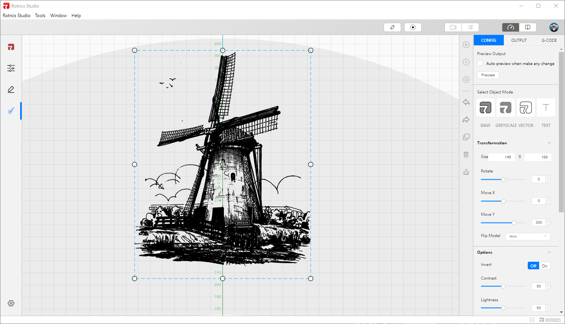Image resolution: width=565 pixels, height=324 pixels.
Task: Decrease Lightness value with down arrow
Action: click(x=548, y=310)
